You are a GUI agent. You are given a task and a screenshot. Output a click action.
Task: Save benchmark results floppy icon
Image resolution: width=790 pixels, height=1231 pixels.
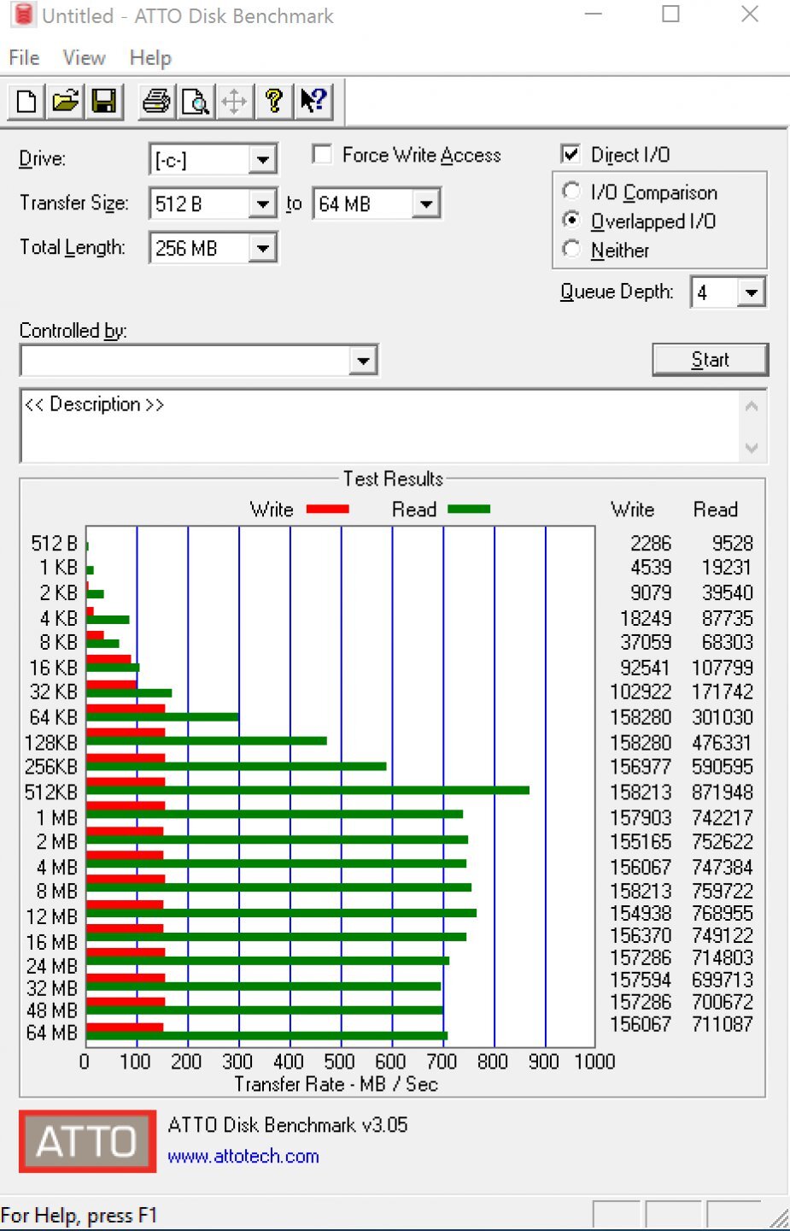click(x=104, y=102)
